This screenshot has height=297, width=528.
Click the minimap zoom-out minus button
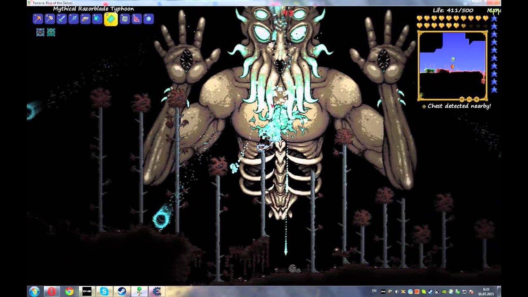pyautogui.click(x=462, y=99)
